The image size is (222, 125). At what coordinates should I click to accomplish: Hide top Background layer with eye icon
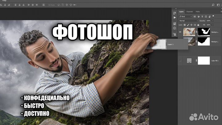pyautogui.click(x=180, y=32)
